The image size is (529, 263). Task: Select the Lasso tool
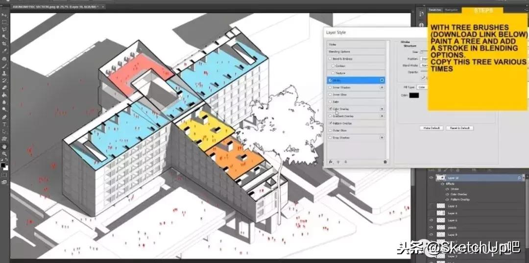tap(4, 29)
